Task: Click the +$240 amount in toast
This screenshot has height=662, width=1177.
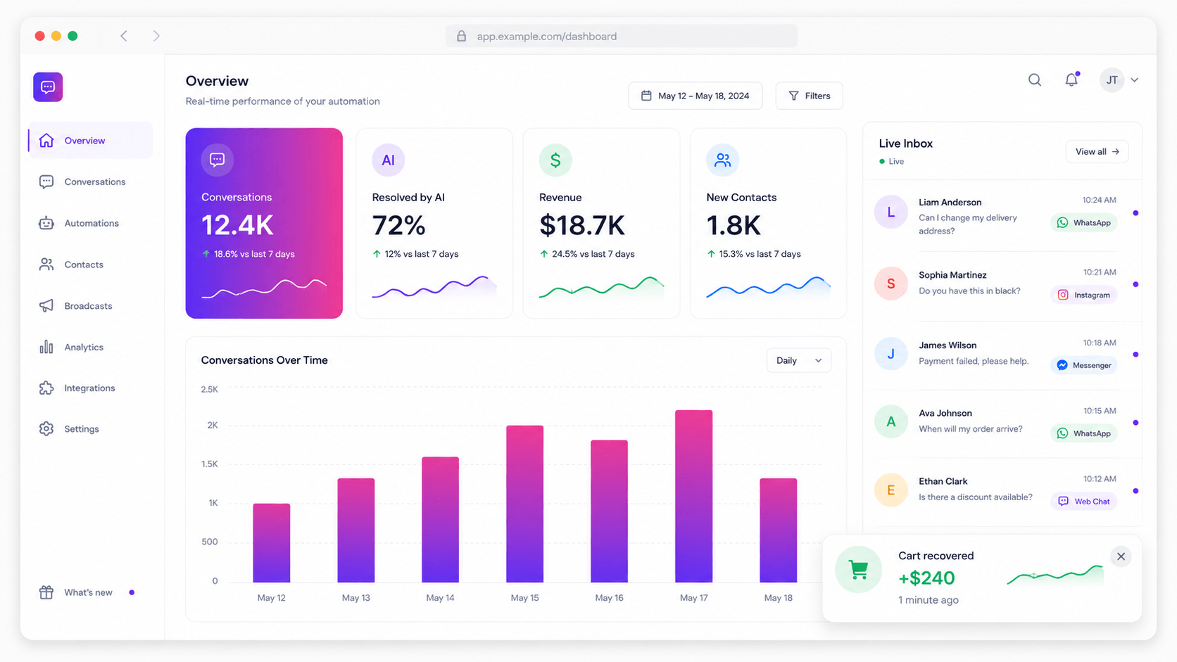Action: point(926,578)
